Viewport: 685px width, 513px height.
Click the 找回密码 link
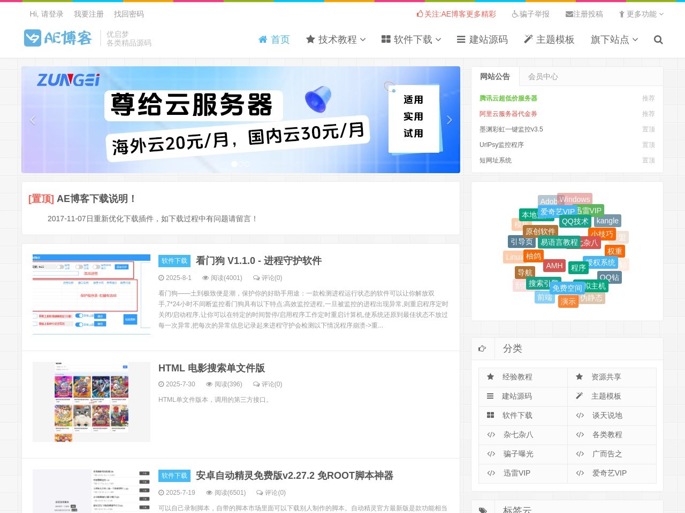129,14
